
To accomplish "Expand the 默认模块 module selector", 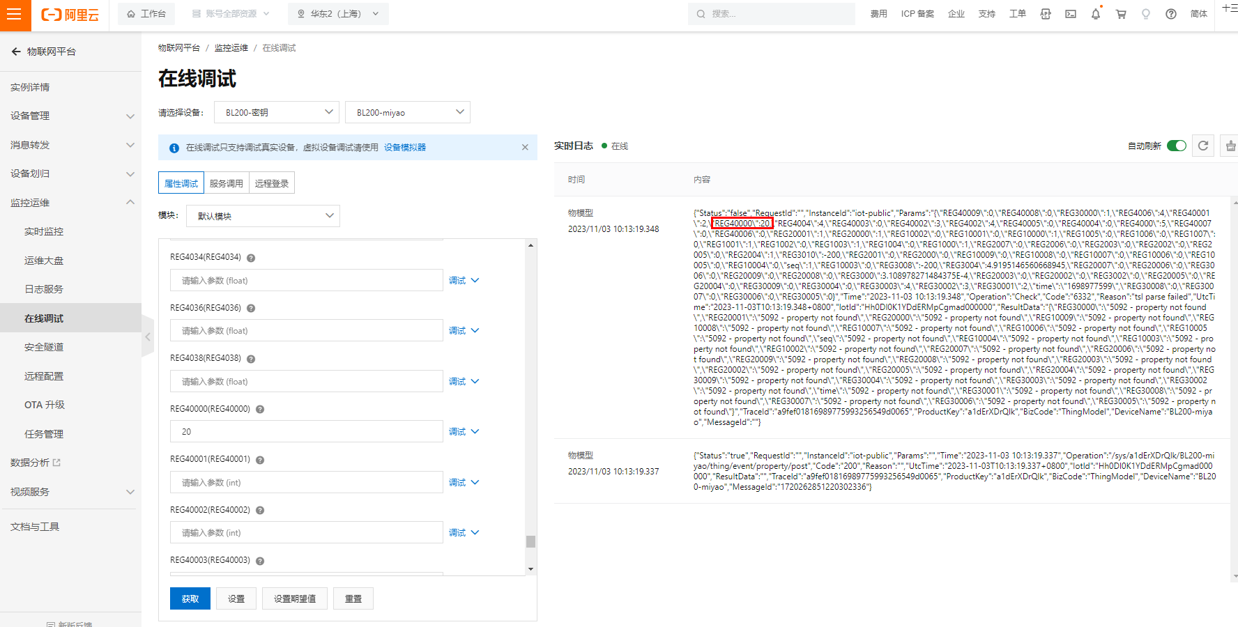I will pyautogui.click(x=263, y=216).
